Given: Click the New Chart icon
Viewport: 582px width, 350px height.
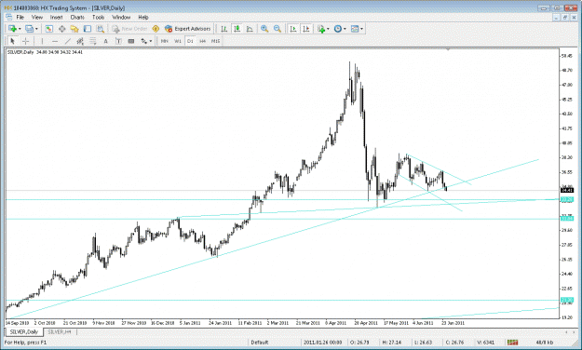Looking at the screenshot, I should 12,29.
